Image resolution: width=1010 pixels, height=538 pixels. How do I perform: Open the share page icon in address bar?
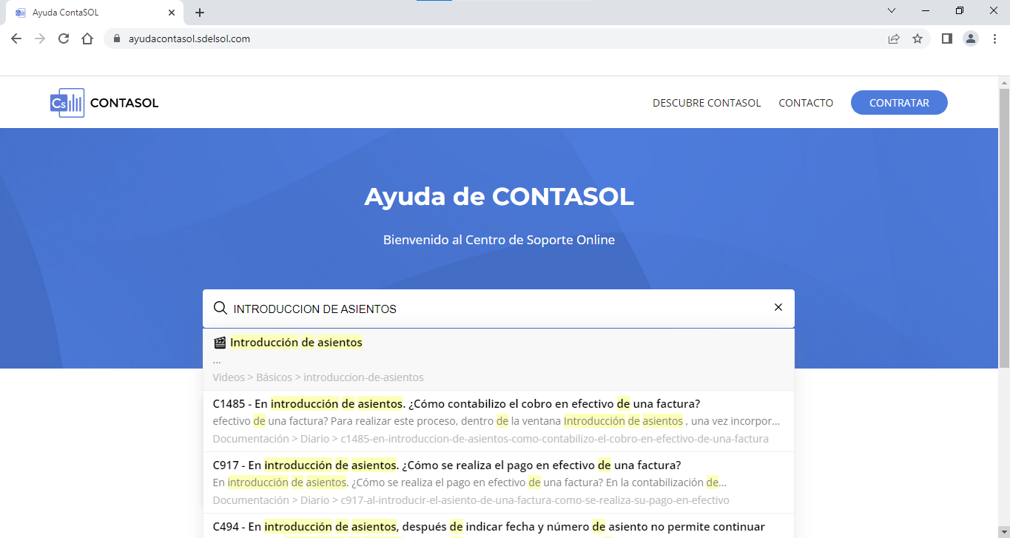894,38
